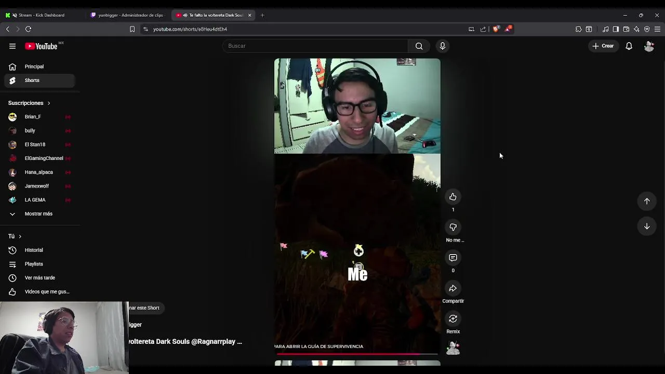
Task: Click the share page icon in address bar
Action: [x=483, y=29]
